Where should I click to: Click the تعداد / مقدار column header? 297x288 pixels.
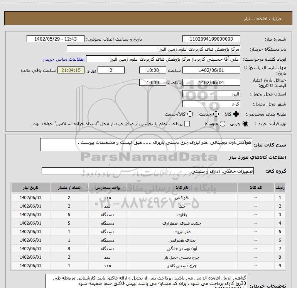pyautogui.click(x=69, y=187)
